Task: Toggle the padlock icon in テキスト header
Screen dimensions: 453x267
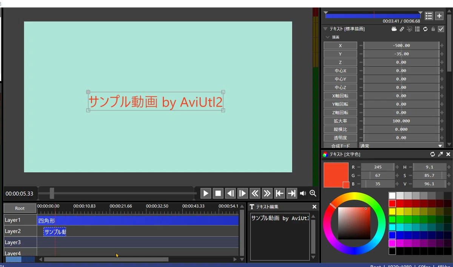Action: pyautogui.click(x=433, y=29)
